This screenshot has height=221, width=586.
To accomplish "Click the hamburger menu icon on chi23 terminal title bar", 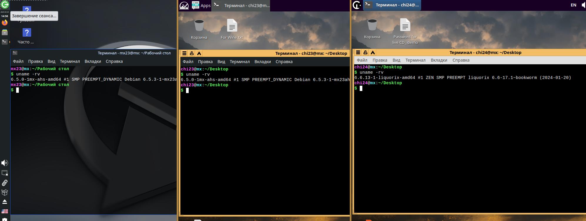I will (x=184, y=53).
